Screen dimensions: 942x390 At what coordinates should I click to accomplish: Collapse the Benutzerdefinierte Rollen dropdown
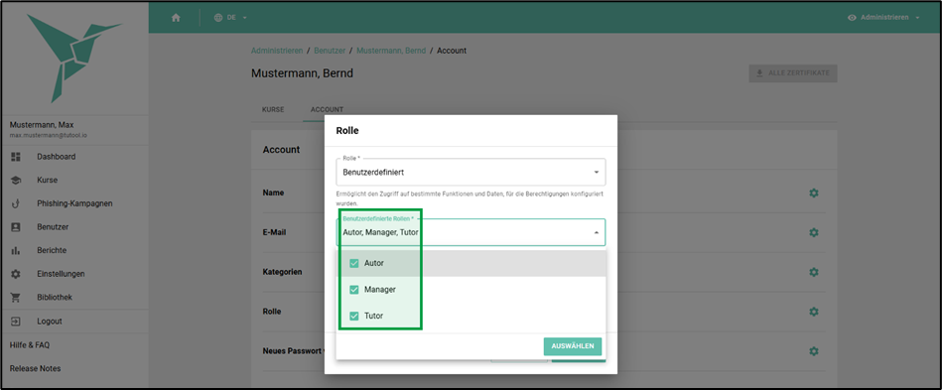471,232
